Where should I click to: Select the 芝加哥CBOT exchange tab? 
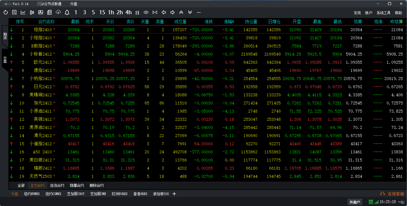click(x=76, y=194)
